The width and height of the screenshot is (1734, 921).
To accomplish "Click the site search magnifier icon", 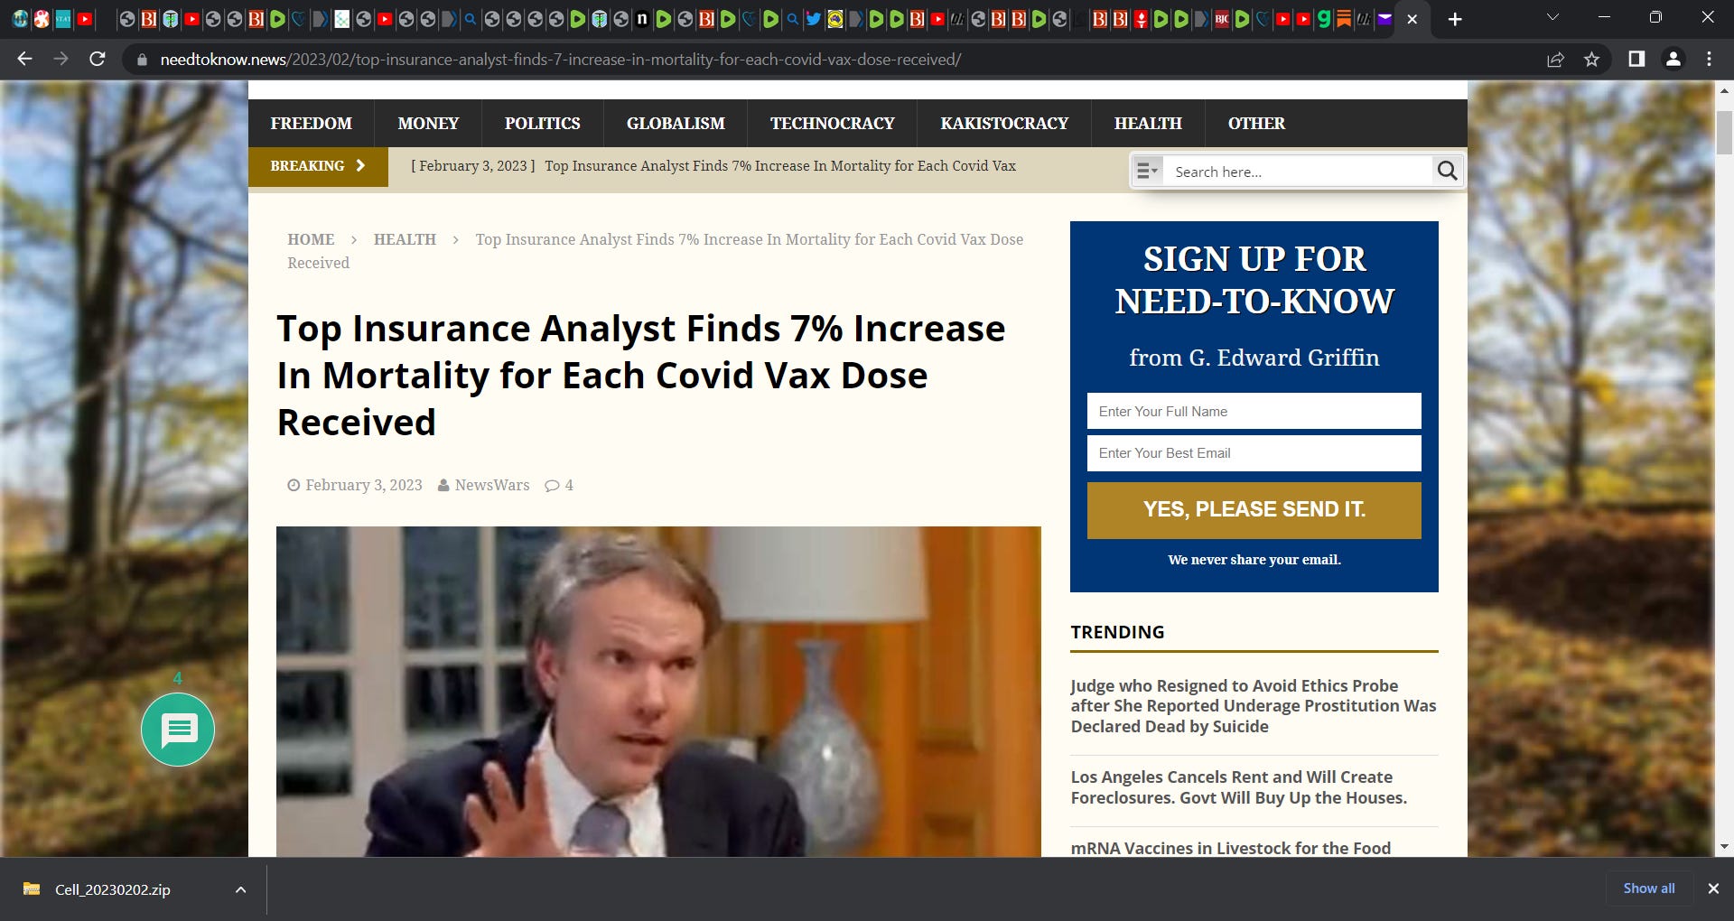I will (1447, 171).
